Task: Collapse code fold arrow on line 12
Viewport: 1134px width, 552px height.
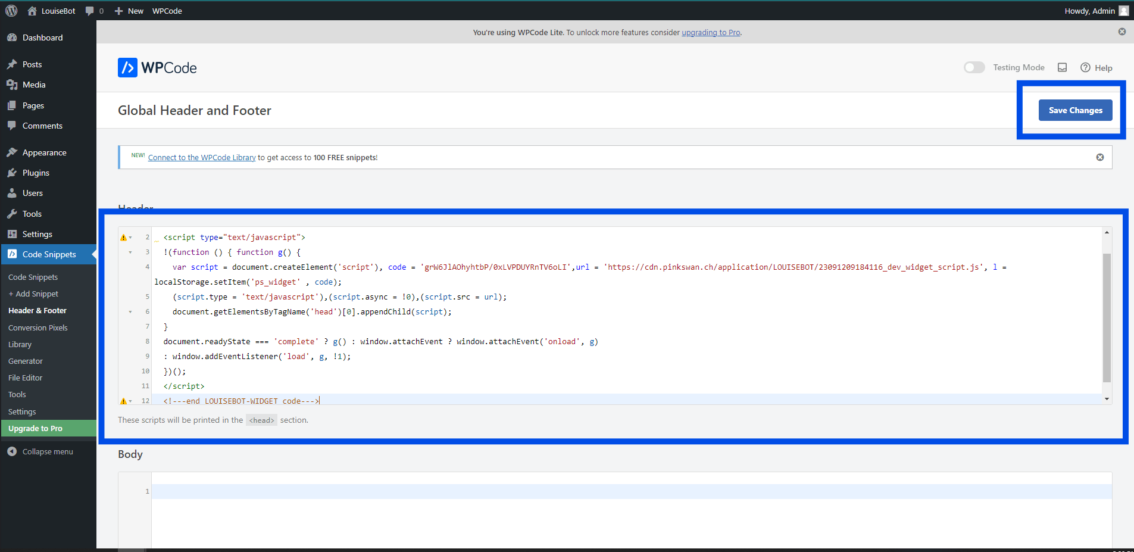Action: coord(130,401)
